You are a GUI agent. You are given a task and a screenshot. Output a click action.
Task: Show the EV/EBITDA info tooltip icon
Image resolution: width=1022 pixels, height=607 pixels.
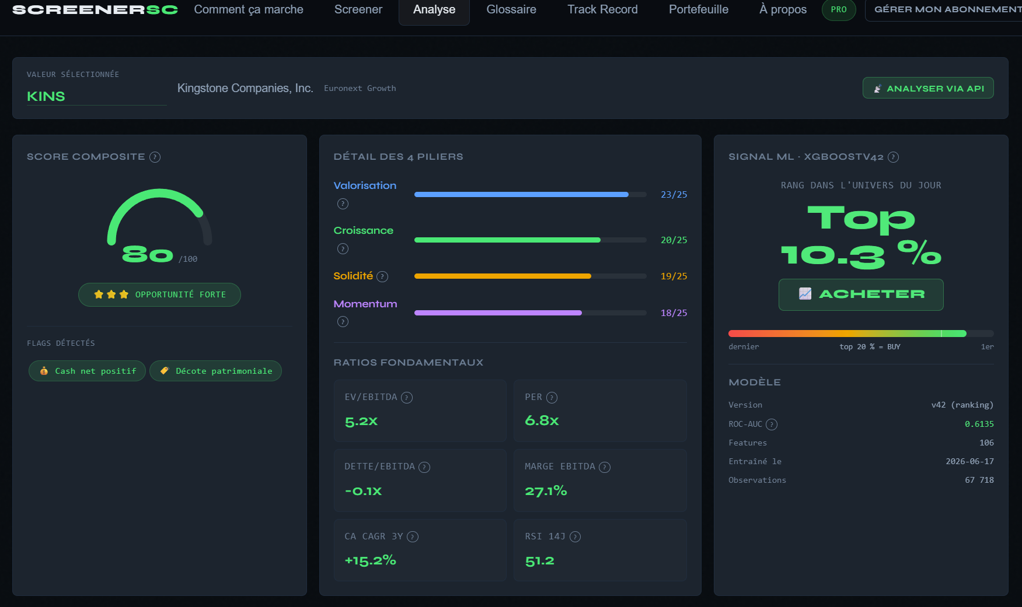[x=407, y=398]
